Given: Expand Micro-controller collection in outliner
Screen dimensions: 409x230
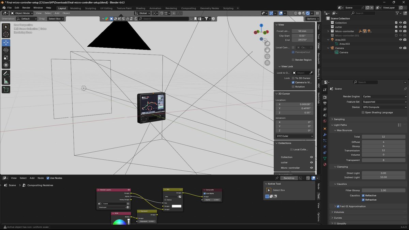Looking at the screenshot, I should coord(328,31).
